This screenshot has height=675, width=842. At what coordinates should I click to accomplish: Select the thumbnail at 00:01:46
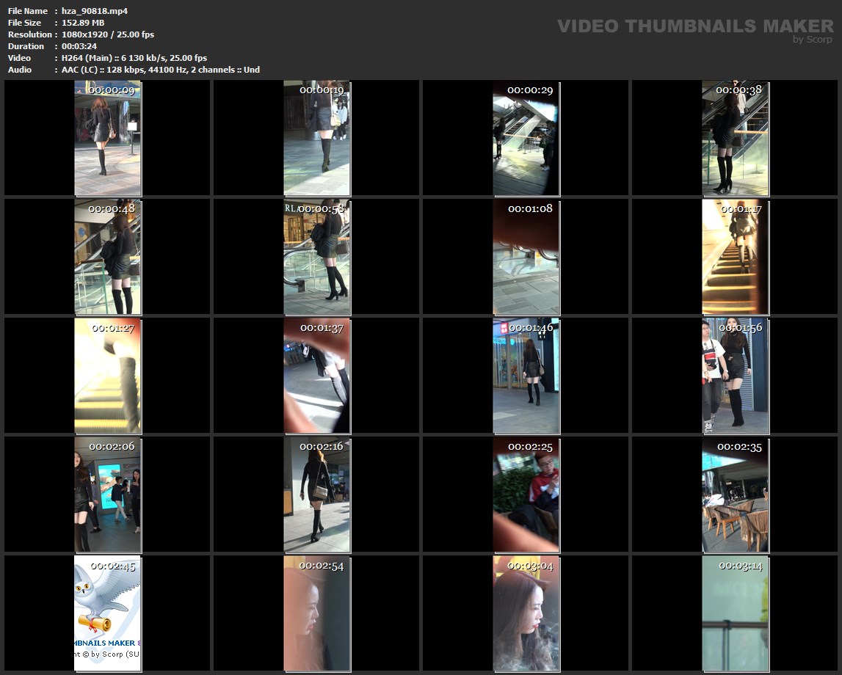pyautogui.click(x=526, y=376)
